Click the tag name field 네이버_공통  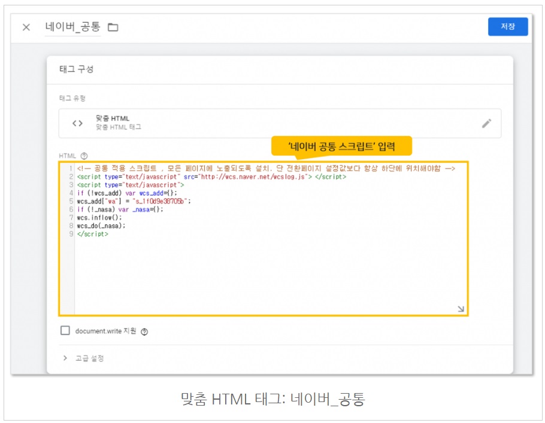tap(72, 27)
